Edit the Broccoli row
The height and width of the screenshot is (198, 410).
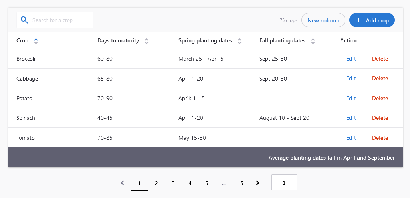pos(351,59)
